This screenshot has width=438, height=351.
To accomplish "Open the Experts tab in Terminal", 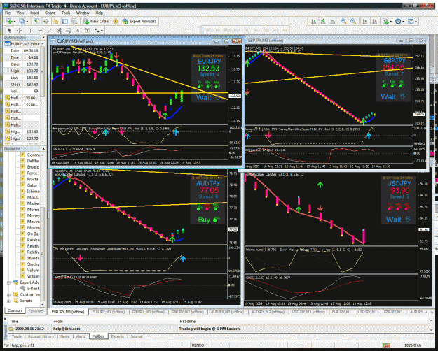I will (117, 336).
